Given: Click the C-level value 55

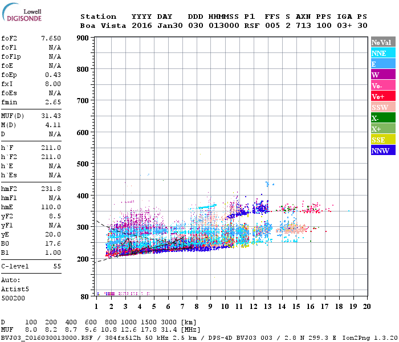Looking at the screenshot, I should 57,266.
